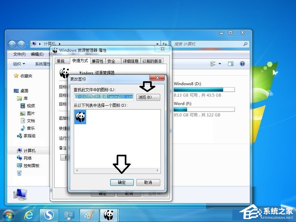Open the Windows Start menu
Viewport: 296px width, 222px height.
coord(8,215)
